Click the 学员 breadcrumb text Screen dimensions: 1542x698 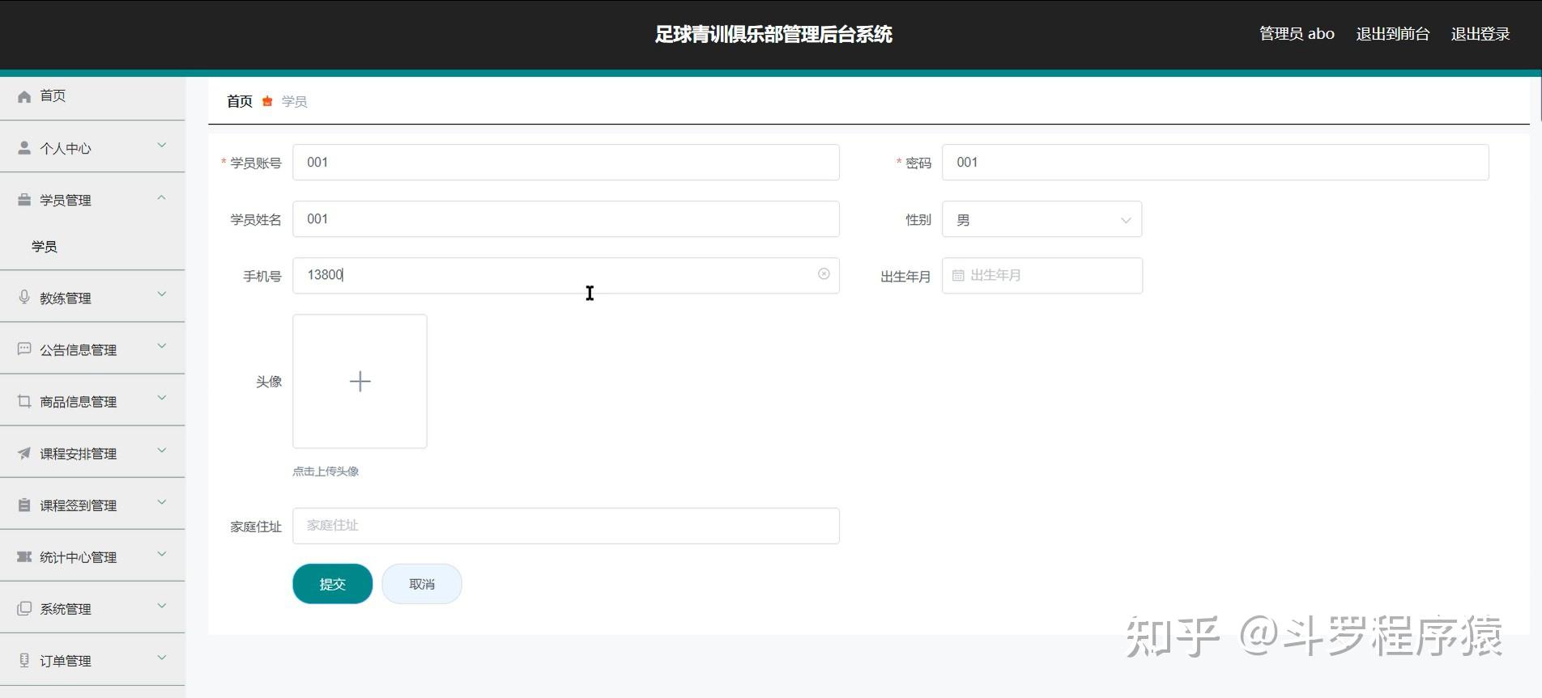pos(294,101)
